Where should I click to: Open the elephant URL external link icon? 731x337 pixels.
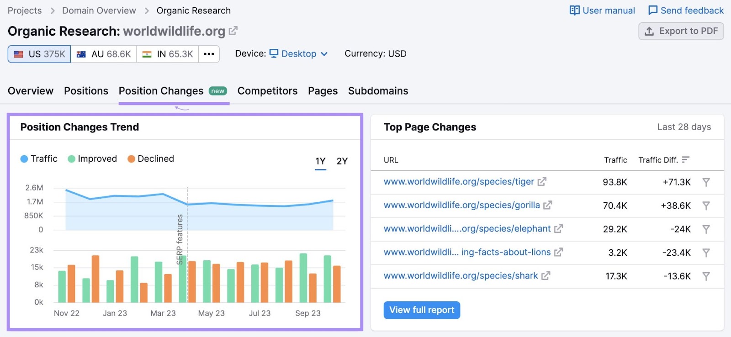[558, 228]
